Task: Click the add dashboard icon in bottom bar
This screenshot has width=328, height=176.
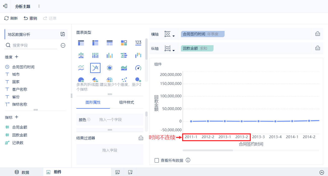Action: (130, 172)
